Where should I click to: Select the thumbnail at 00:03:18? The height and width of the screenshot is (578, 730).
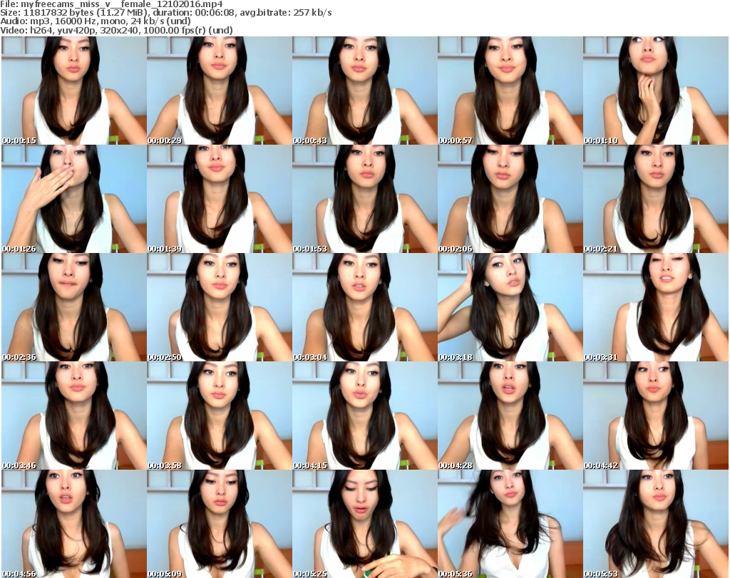click(x=510, y=307)
